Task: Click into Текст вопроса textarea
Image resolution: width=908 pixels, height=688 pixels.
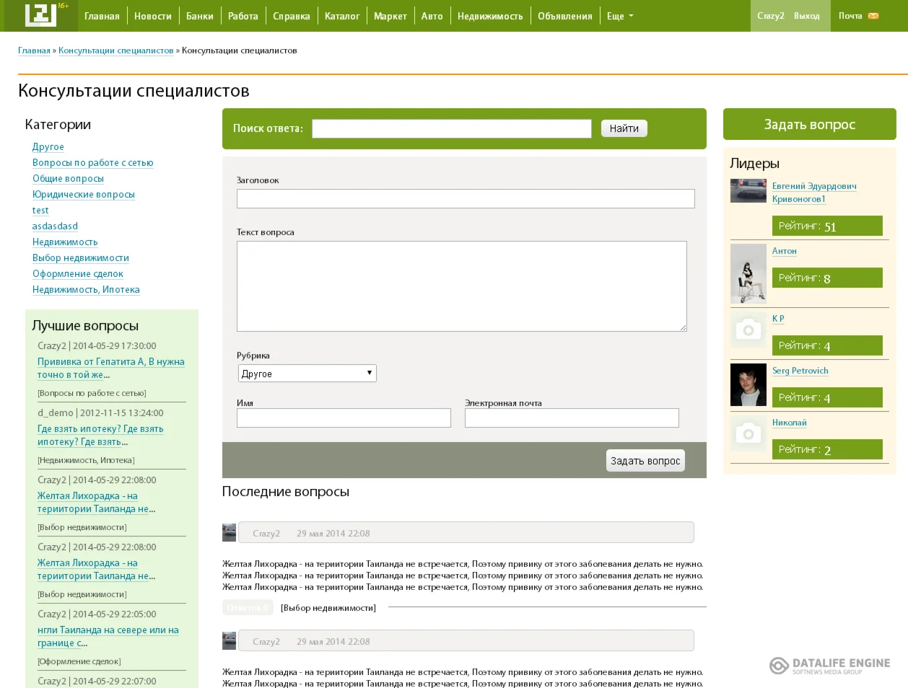Action: (462, 286)
